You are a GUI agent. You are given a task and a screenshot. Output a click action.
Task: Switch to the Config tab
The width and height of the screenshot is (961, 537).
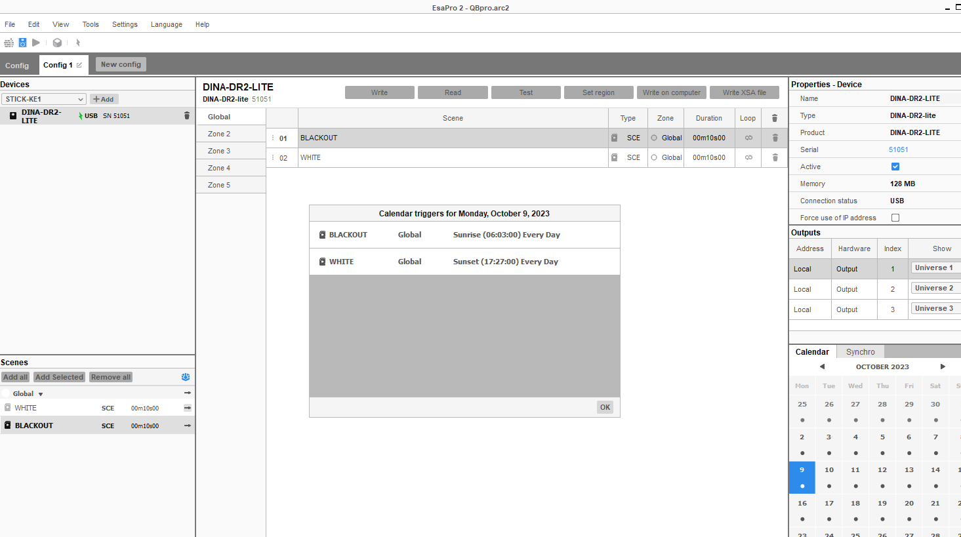(17, 66)
